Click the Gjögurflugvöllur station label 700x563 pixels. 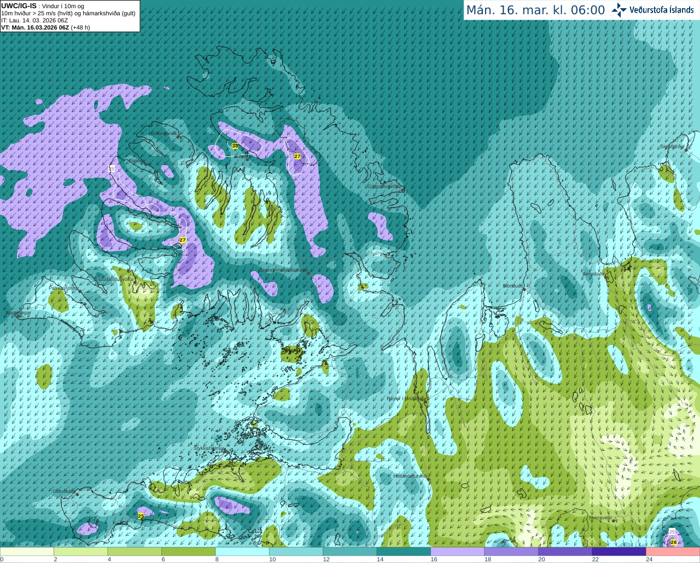[384, 186]
